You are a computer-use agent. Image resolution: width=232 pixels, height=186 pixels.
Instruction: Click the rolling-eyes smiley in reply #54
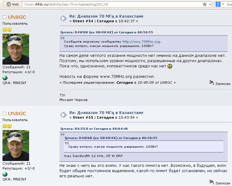coord(170,66)
